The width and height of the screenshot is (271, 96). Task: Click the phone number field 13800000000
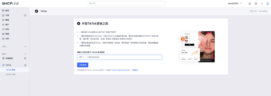124,57
